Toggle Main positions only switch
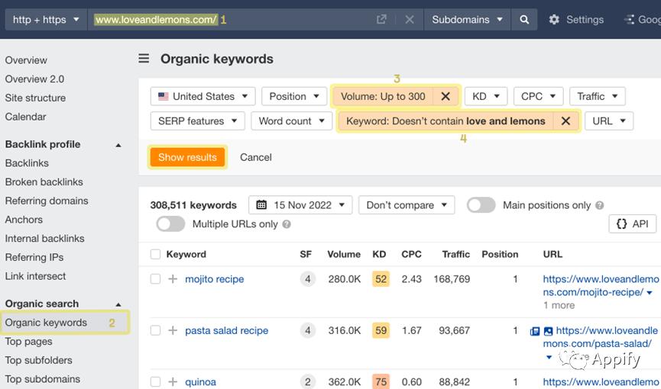 coord(481,205)
